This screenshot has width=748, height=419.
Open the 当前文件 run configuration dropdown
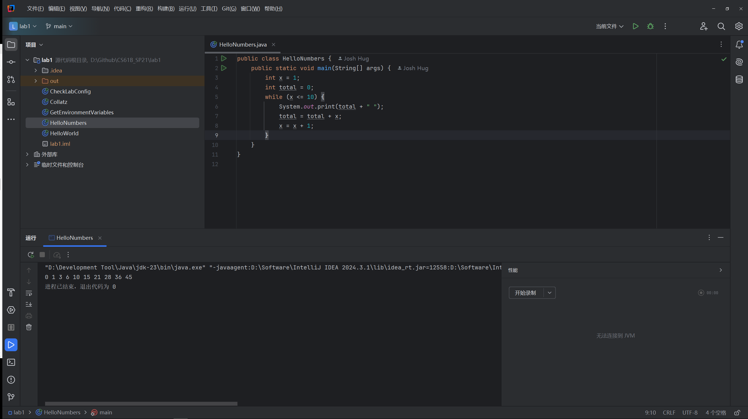(x=609, y=26)
